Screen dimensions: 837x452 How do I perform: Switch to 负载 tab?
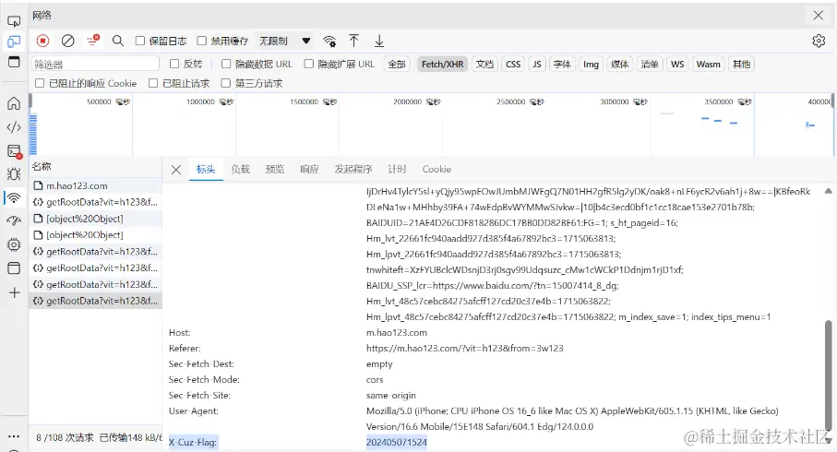[240, 169]
